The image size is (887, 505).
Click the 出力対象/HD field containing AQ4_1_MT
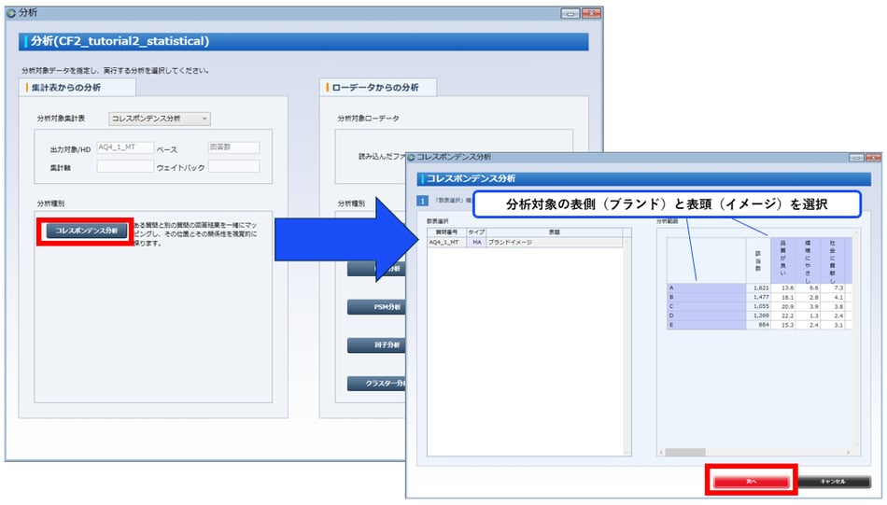125,147
